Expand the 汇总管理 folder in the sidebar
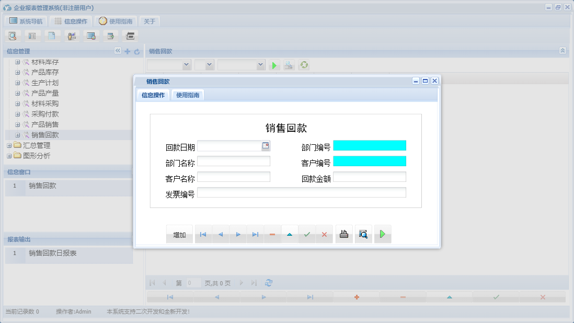Image resolution: width=574 pixels, height=323 pixels. pos(9,146)
